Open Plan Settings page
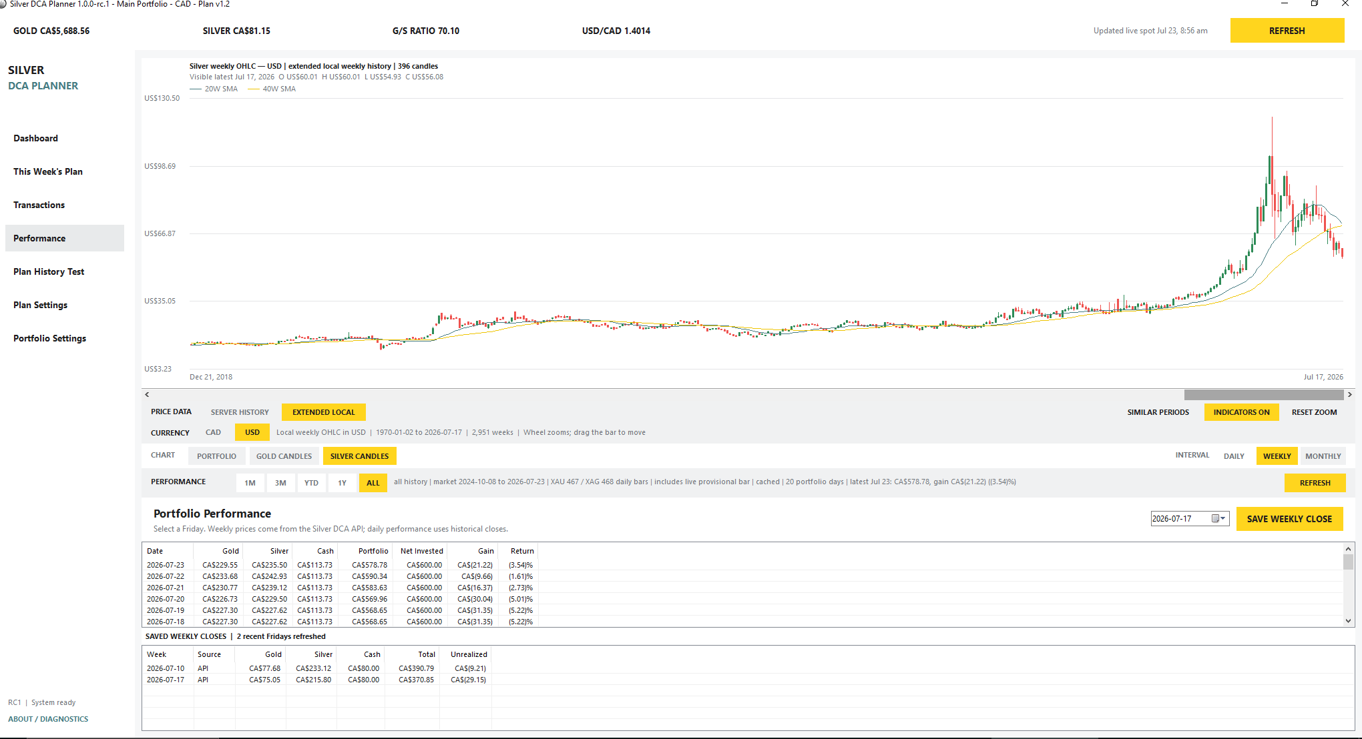Screen dimensions: 1362x739 click(x=65, y=305)
